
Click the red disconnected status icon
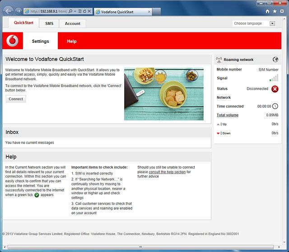pyautogui.click(x=275, y=89)
